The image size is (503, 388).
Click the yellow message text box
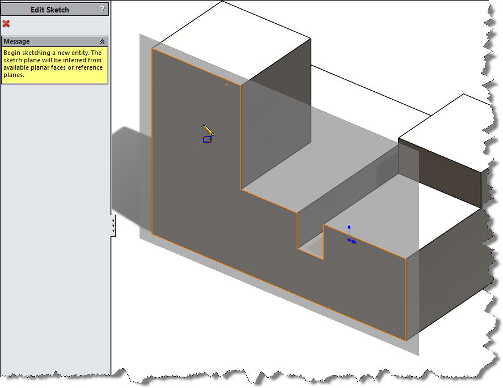[x=54, y=65]
